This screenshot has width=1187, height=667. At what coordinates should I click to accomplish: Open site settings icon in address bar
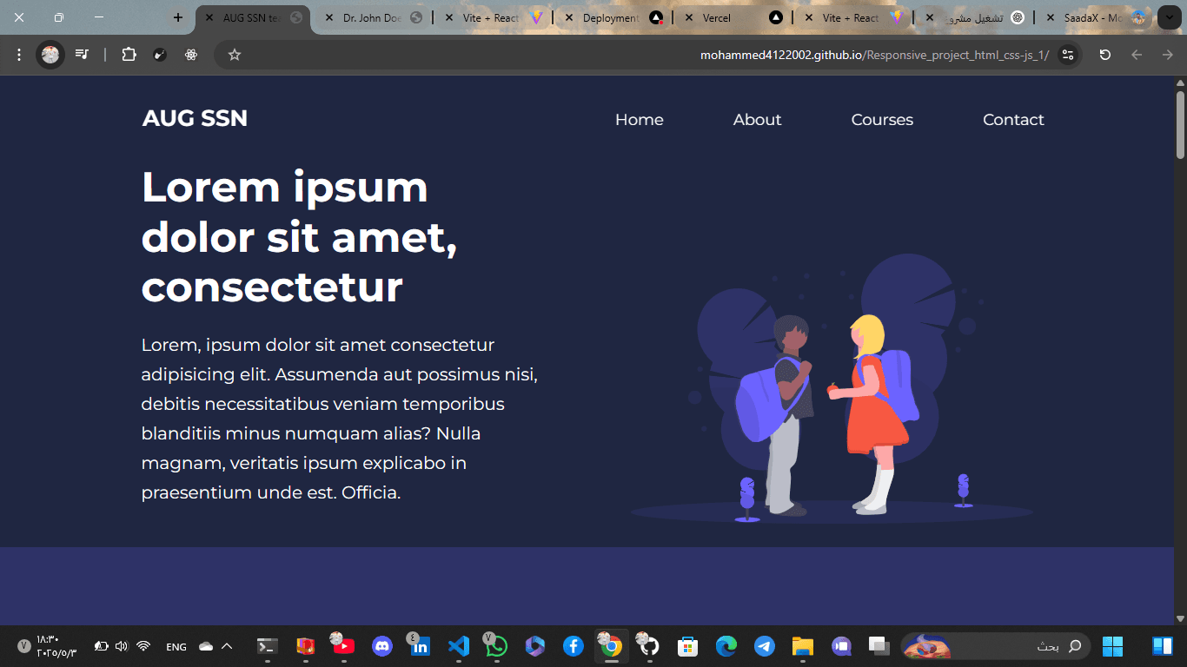1068,54
